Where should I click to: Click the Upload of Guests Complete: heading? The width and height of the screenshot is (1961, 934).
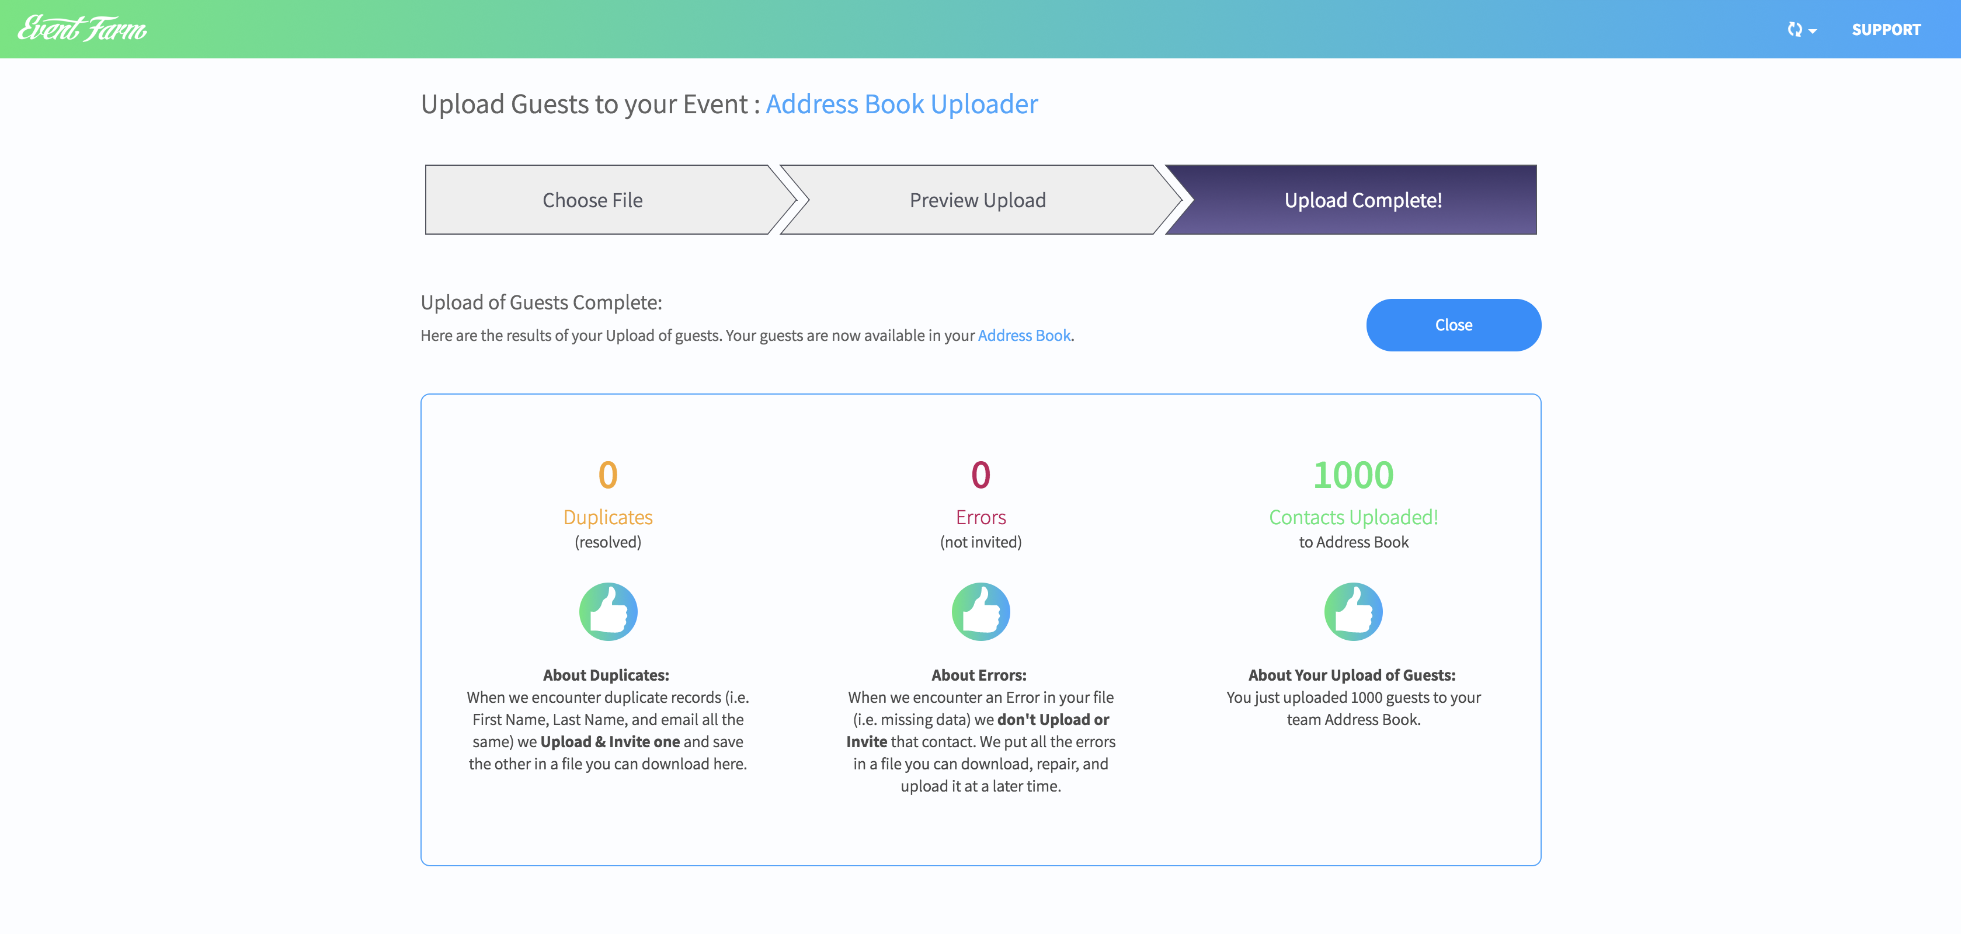(x=541, y=303)
